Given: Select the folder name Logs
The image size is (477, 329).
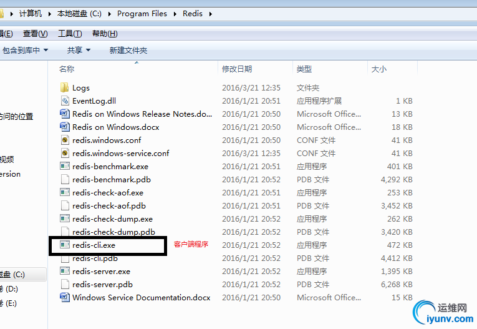Looking at the screenshot, I should [81, 88].
